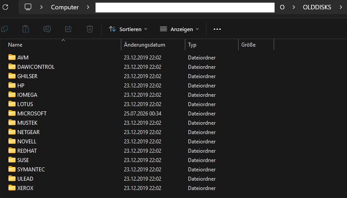Click the Copy icon in toolbar
Viewport: 347px width, 198px height.
pyautogui.click(x=4, y=29)
